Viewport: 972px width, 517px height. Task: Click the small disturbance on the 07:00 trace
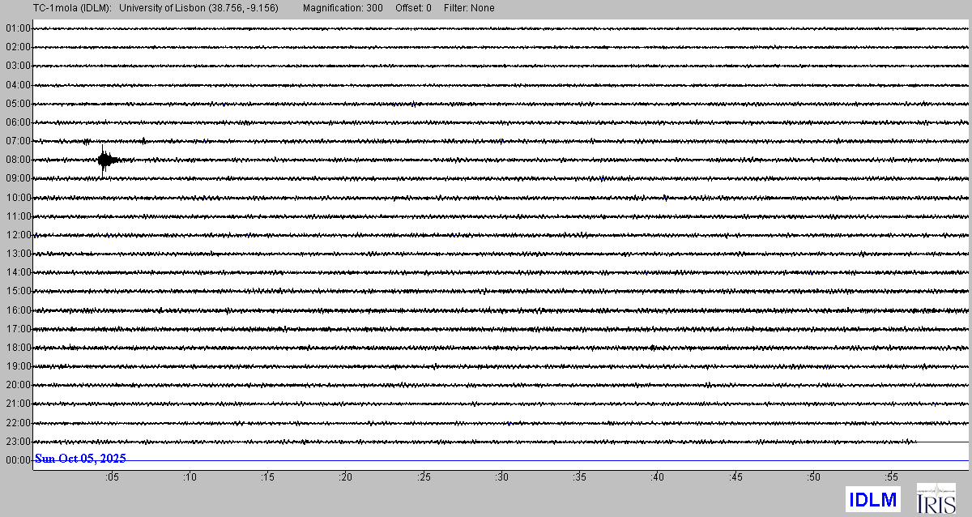coord(87,142)
